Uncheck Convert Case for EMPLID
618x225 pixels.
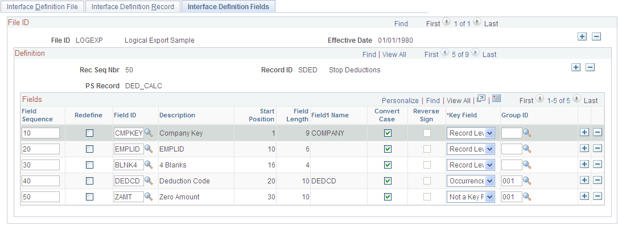pos(388,149)
